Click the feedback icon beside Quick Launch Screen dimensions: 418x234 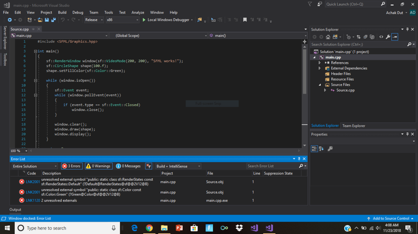coord(320,4)
